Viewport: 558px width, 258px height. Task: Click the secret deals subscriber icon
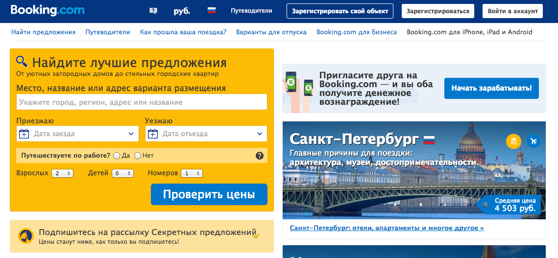(x=26, y=236)
